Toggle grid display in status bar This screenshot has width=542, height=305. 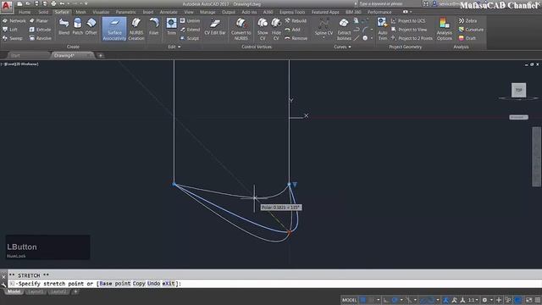[x=363, y=300]
